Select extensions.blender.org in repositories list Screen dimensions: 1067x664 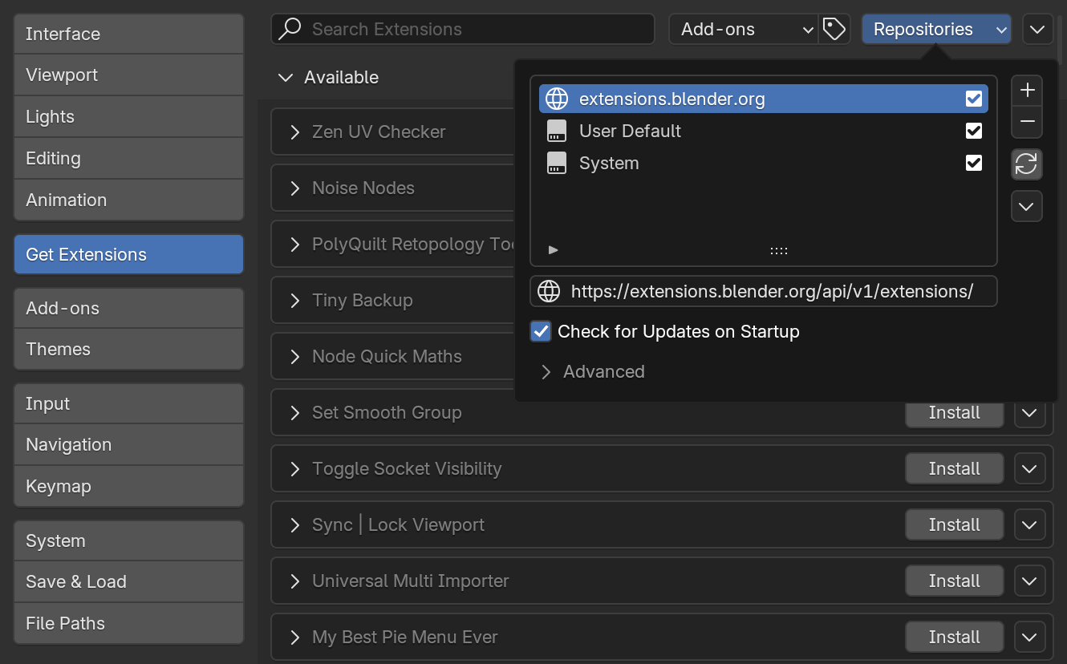(764, 99)
